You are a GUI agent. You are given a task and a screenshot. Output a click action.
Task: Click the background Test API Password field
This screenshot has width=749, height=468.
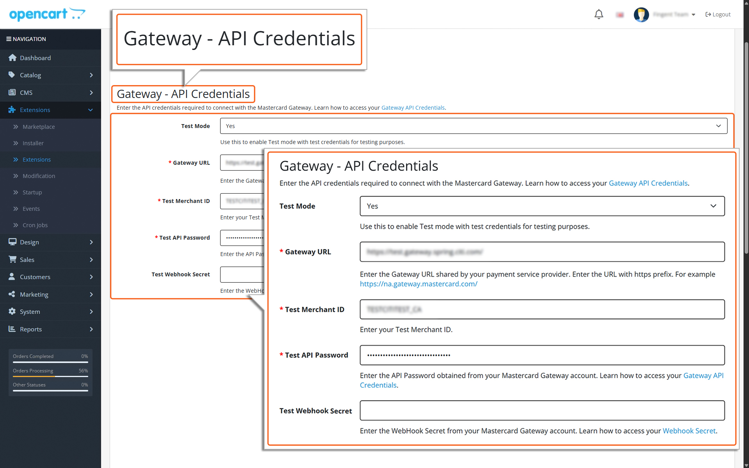242,238
